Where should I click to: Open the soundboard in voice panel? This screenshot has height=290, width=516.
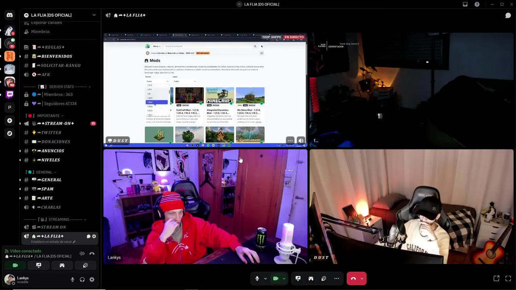(85, 265)
